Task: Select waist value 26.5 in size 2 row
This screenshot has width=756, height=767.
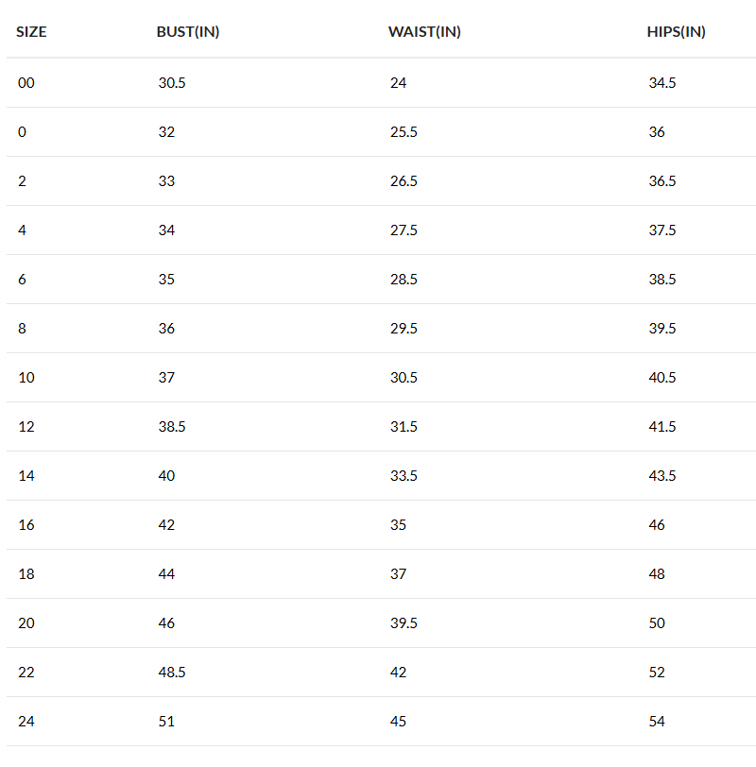Action: (x=404, y=181)
